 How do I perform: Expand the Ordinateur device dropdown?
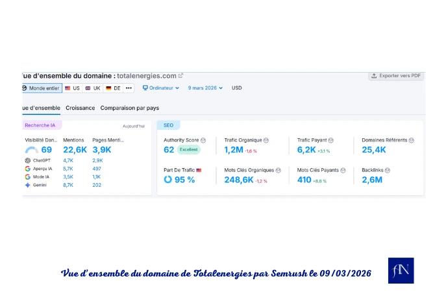click(161, 88)
